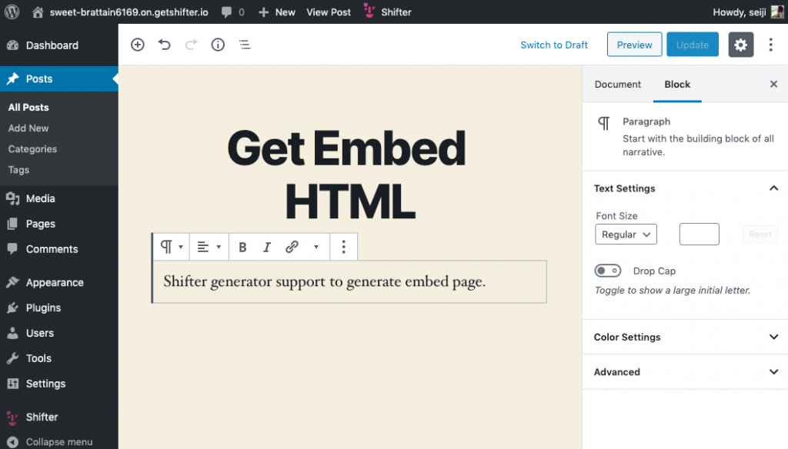Open Shifter menu in admin bar

pos(388,12)
